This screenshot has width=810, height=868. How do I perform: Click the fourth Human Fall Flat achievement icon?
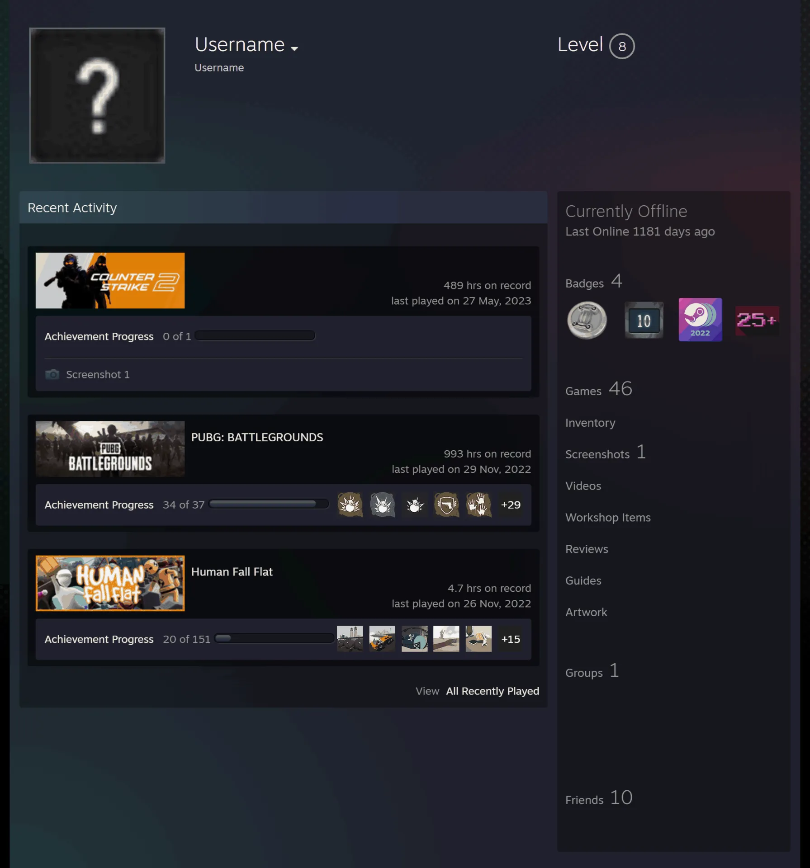click(x=446, y=639)
